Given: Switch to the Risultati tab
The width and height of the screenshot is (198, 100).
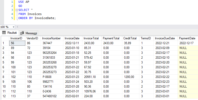Looking at the screenshot, I should [9, 33].
